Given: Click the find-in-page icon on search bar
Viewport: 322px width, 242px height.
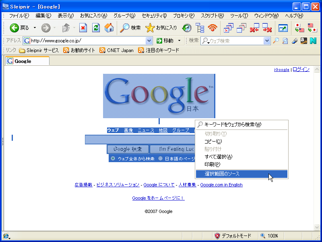Looking at the screenshot, I should coord(285,41).
